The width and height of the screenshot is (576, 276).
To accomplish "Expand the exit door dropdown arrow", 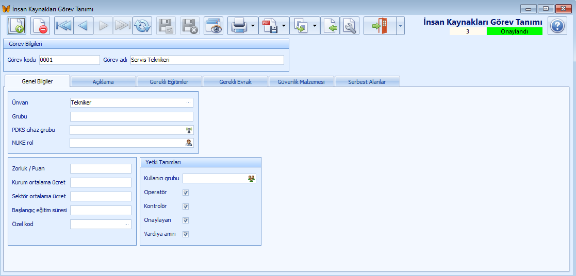I will click(x=400, y=26).
